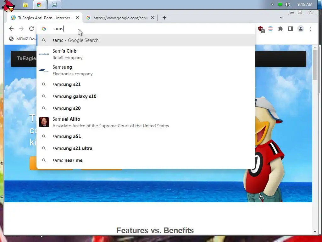Image resolution: width=322 pixels, height=242 pixels.
Task: Open the Chrome three-dot menu
Action: point(311,29)
